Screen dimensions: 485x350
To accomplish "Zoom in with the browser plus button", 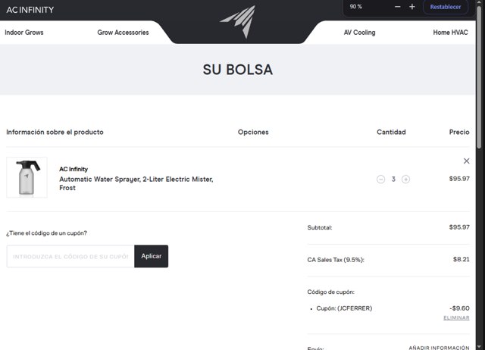I will (x=412, y=7).
